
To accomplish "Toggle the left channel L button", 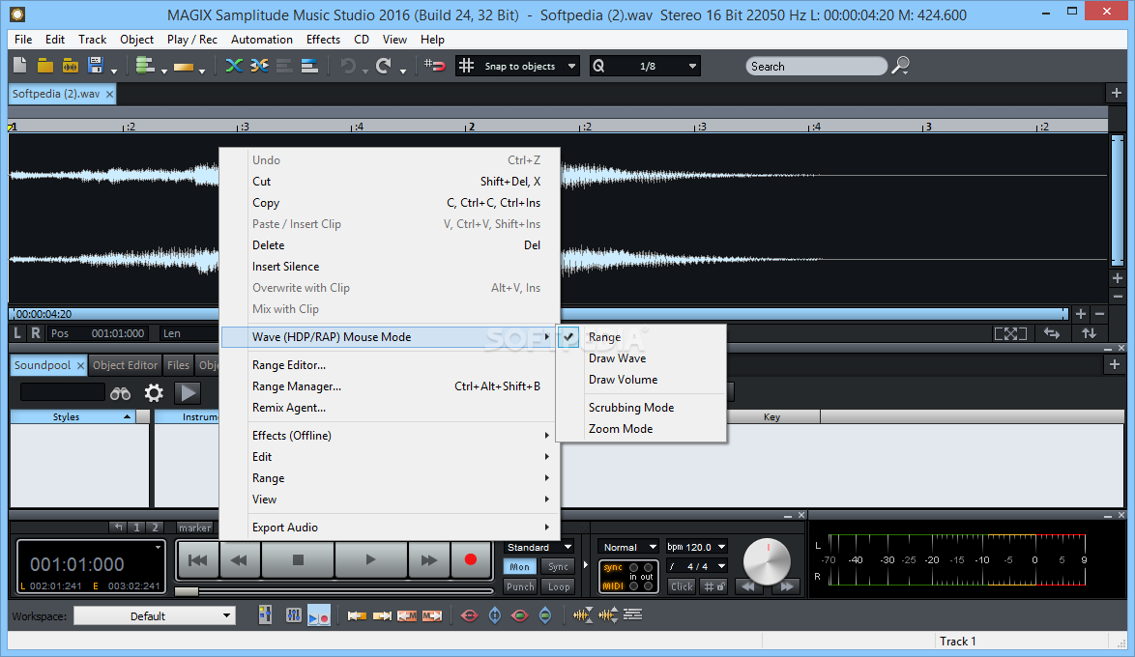I will tap(17, 333).
